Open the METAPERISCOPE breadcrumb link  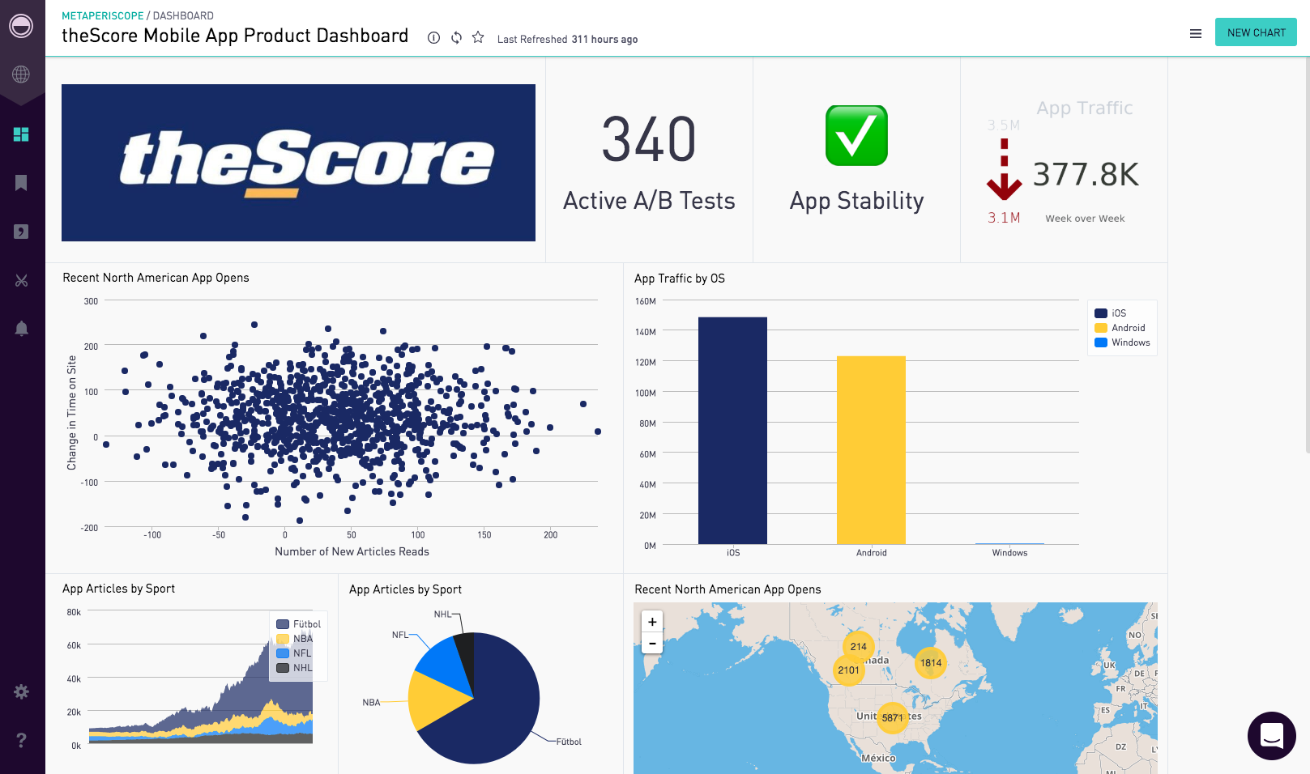103,15
